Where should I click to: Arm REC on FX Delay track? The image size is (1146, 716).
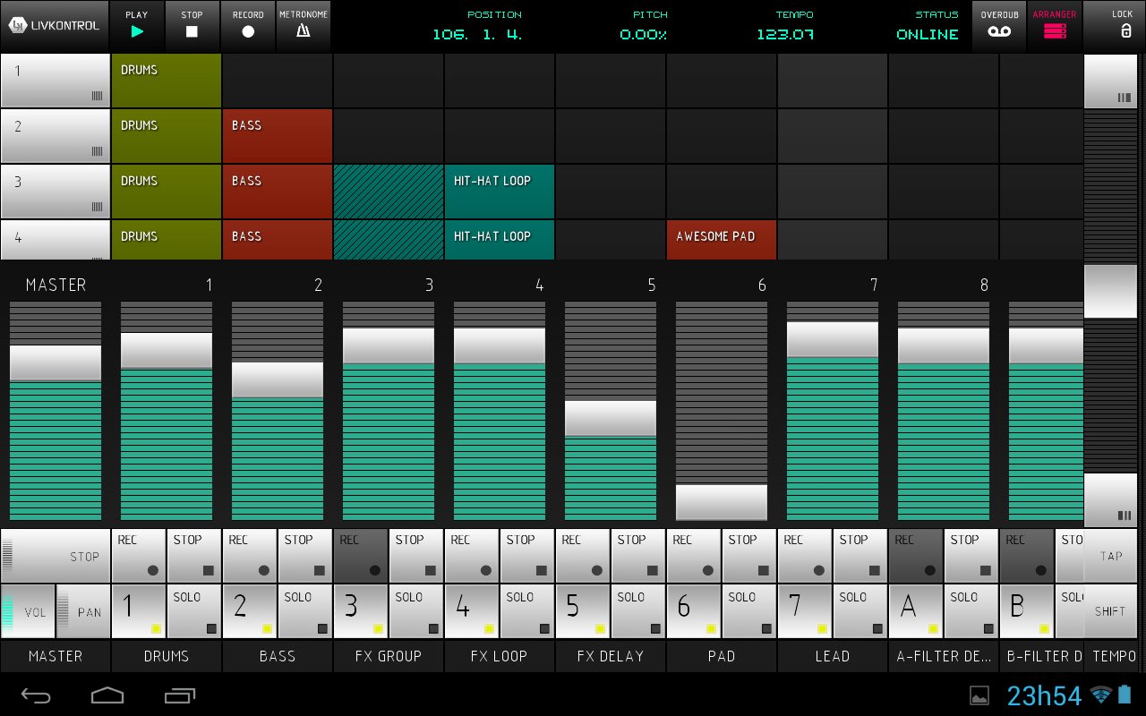(x=583, y=555)
